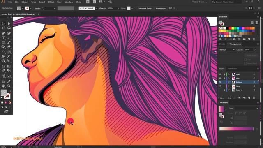Viewport: 263px width, 148px height.
Task: Swap fill and stroke in toolbar
Action: [10, 91]
